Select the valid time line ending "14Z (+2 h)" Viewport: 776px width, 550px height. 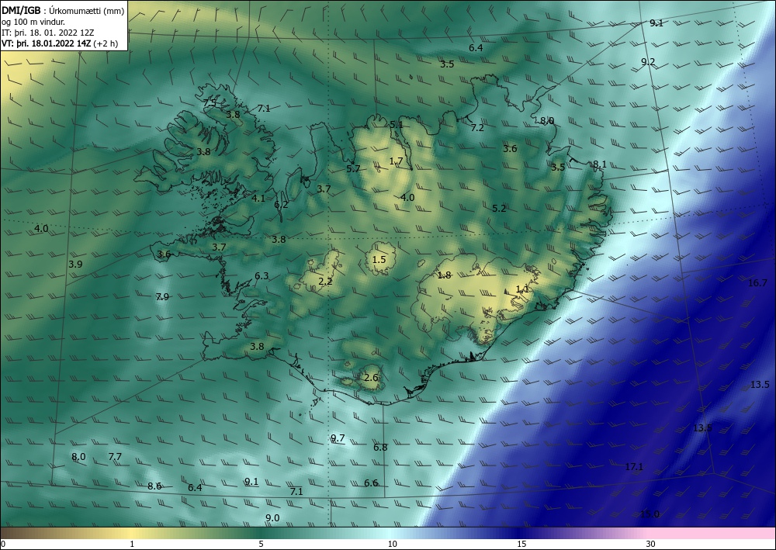(60, 43)
